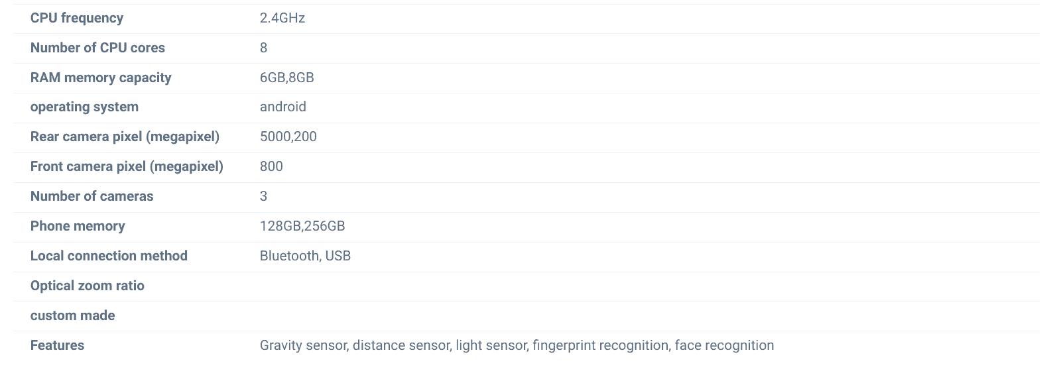This screenshot has width=1055, height=385.
Task: Click the Local connection method label
Action: pos(109,256)
